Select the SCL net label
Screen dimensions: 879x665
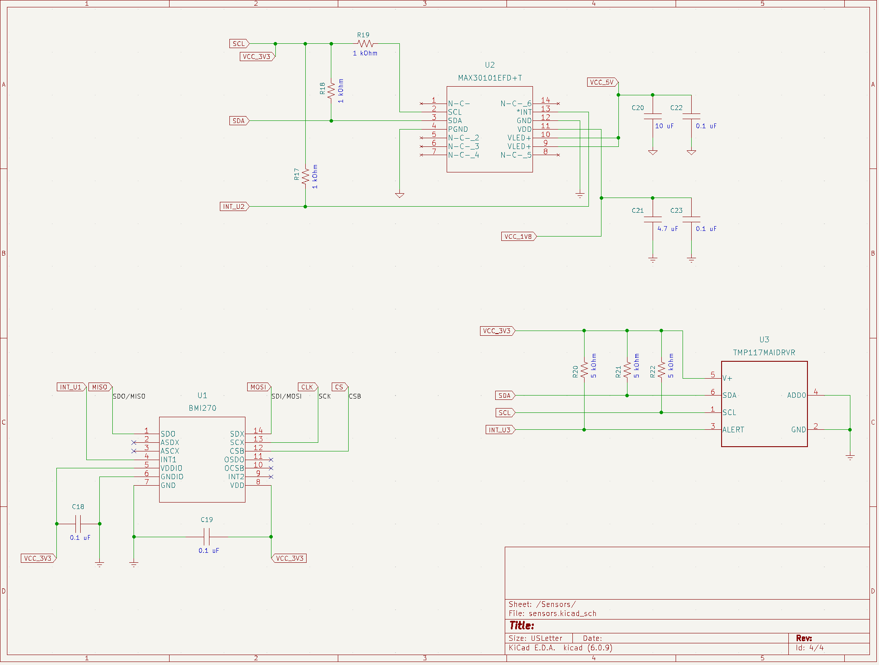[238, 43]
